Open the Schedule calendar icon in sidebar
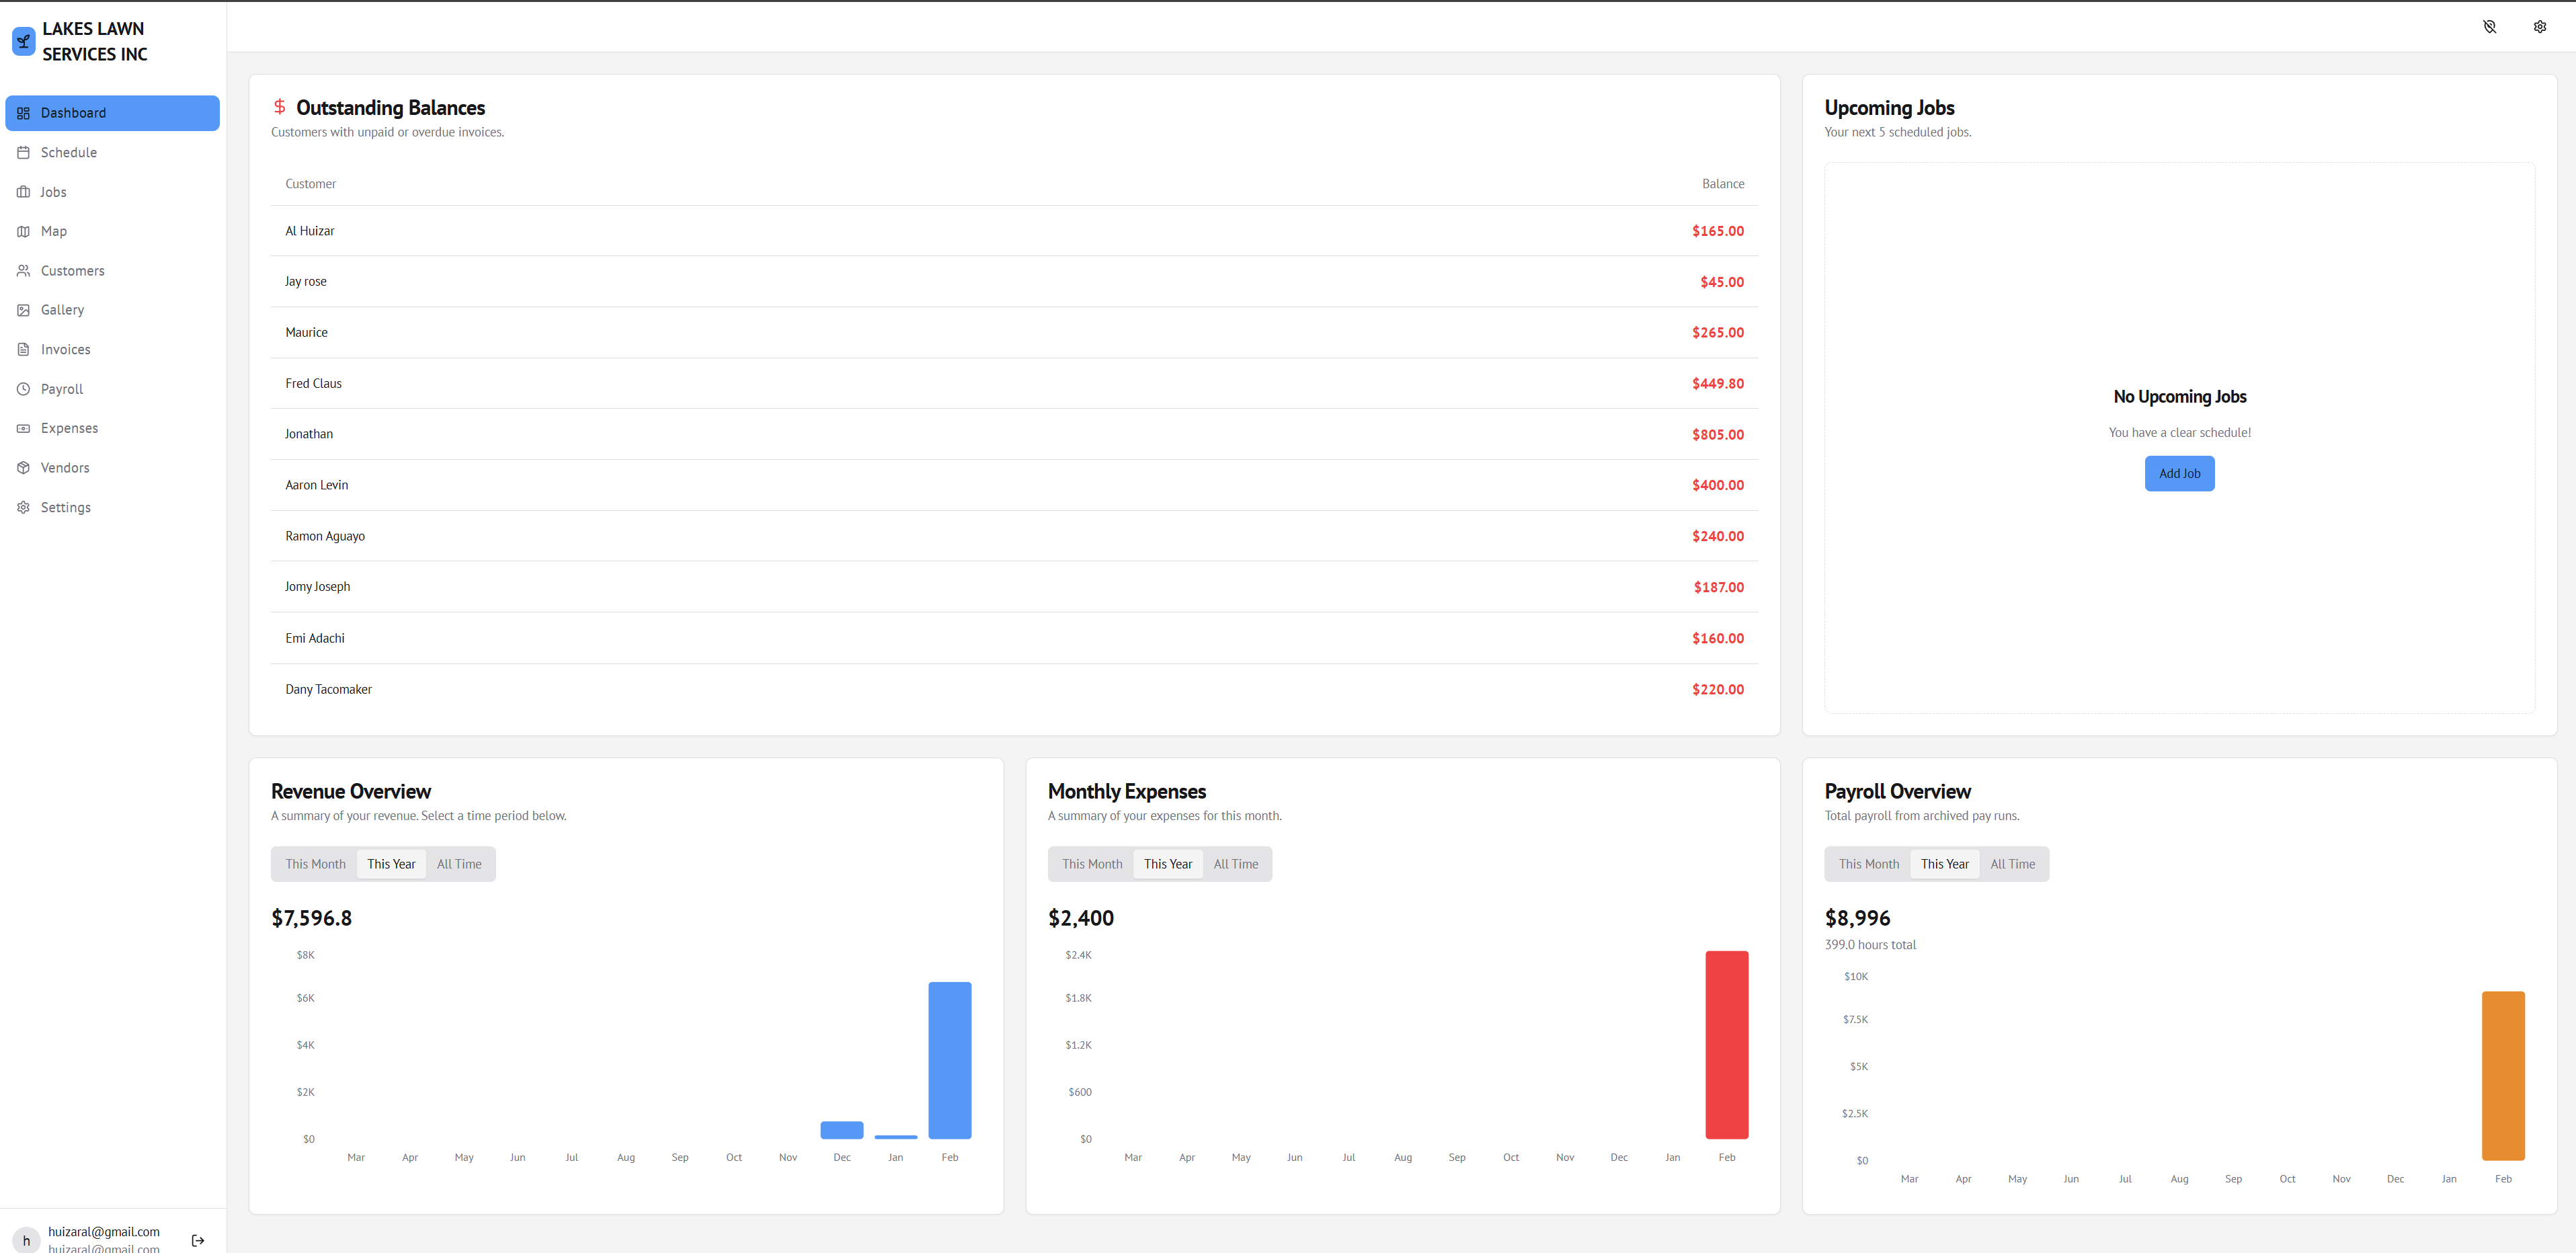Viewport: 2576px width, 1253px height. [24, 152]
